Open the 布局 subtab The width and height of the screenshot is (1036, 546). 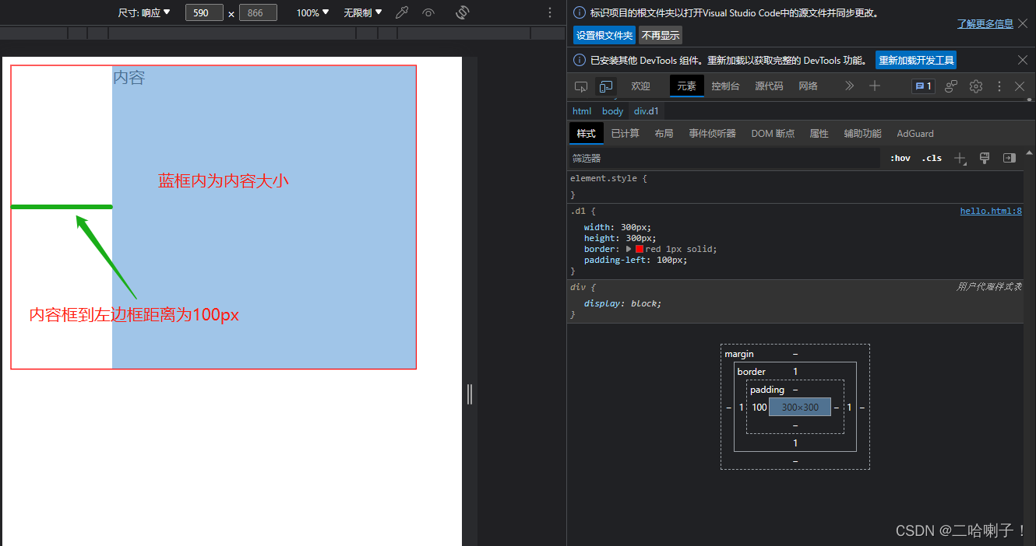664,134
